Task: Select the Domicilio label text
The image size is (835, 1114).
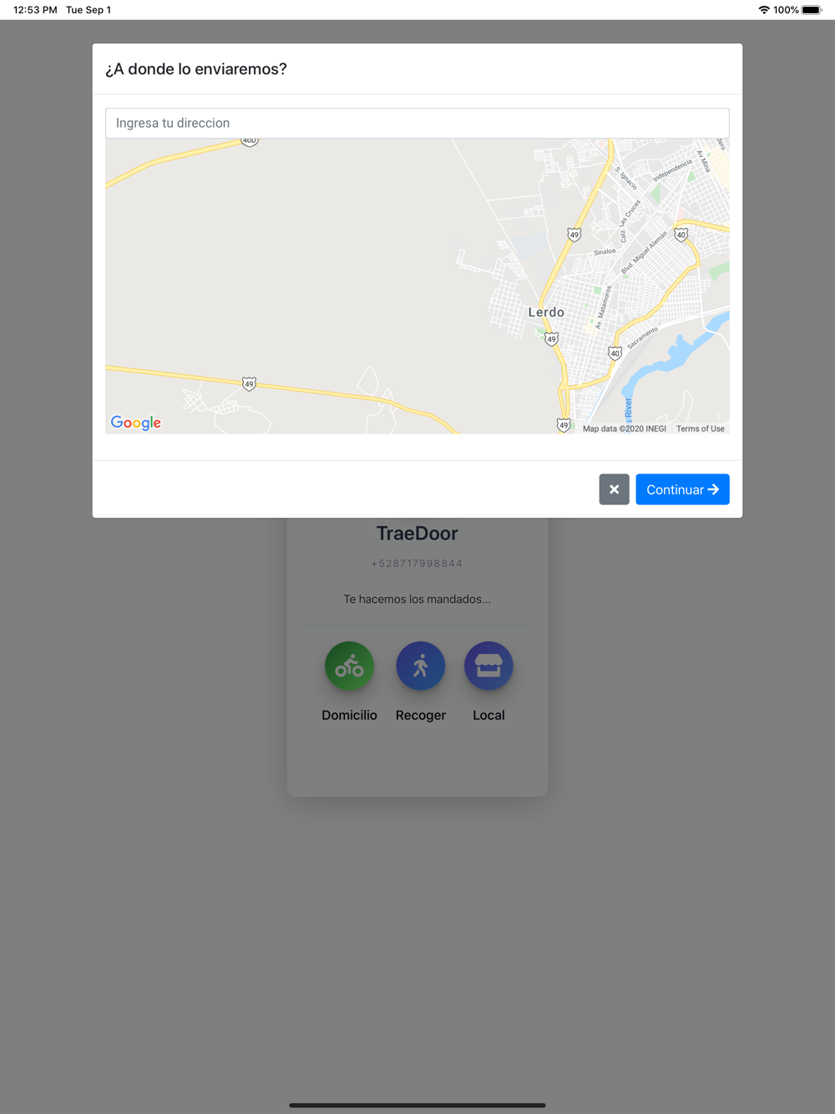Action: click(349, 715)
